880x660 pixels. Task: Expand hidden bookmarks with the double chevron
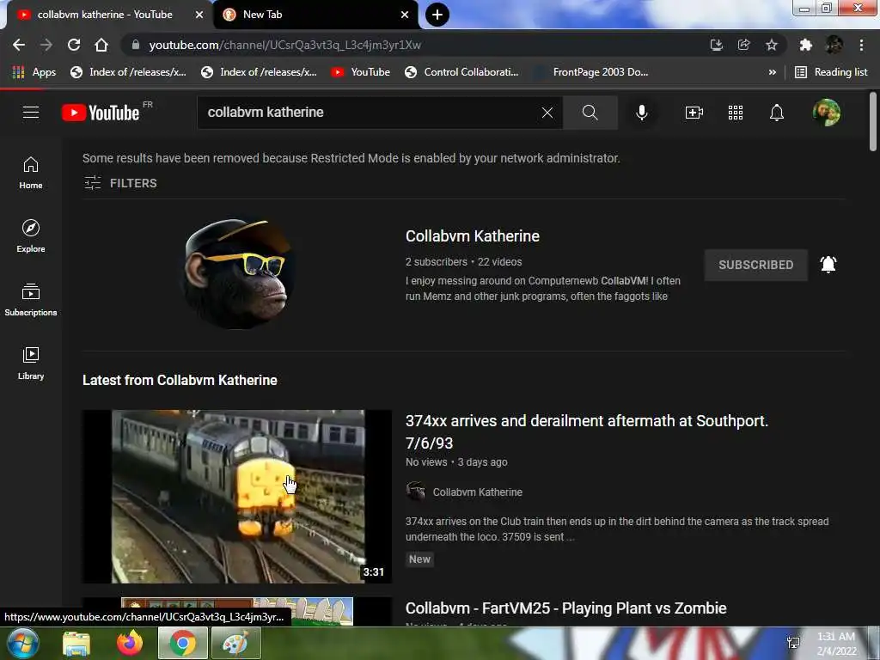[x=773, y=72]
